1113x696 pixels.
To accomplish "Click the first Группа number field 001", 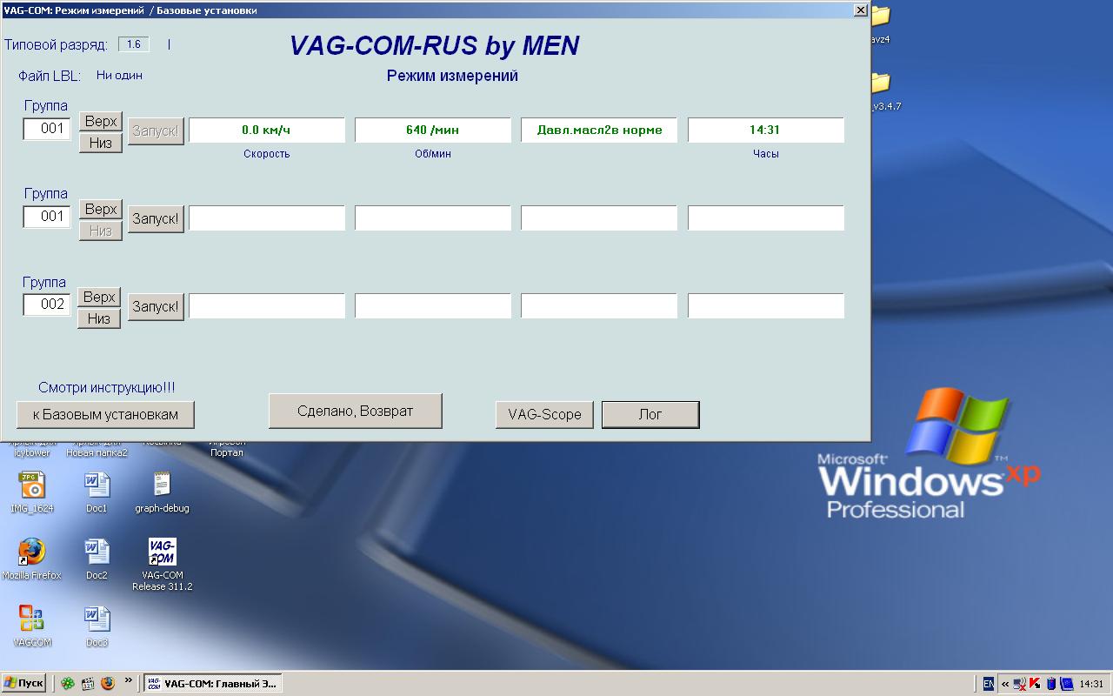I will pyautogui.click(x=47, y=129).
